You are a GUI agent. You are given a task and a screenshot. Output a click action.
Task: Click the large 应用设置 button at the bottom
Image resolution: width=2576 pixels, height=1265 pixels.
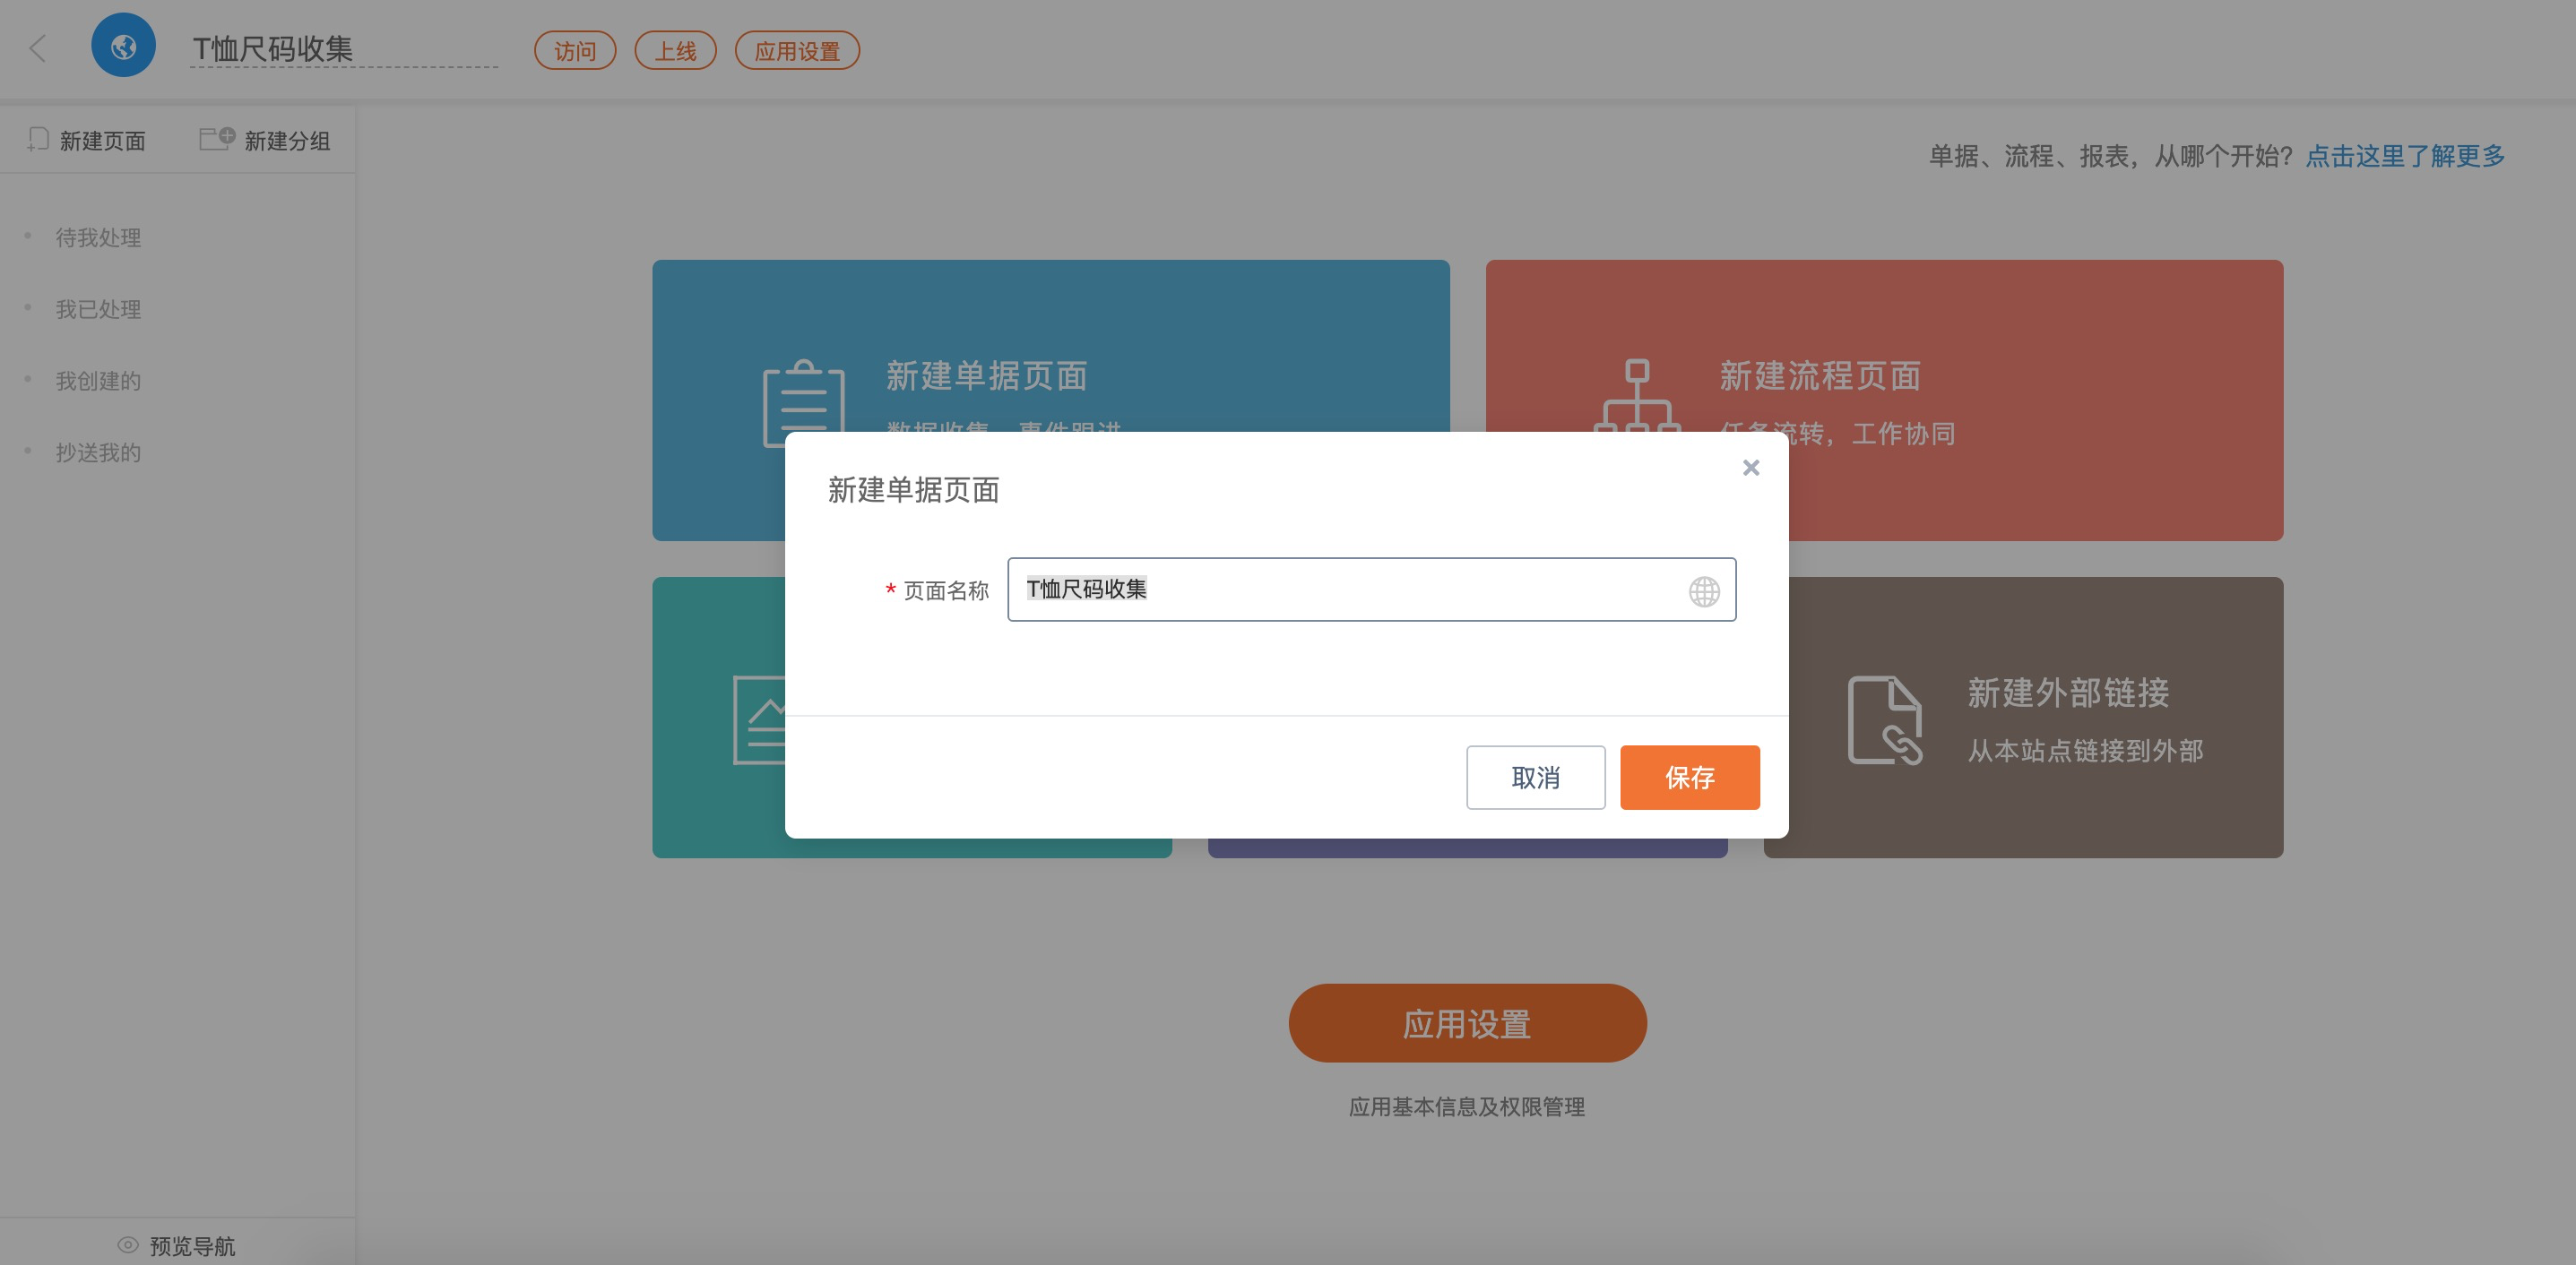(x=1466, y=1023)
